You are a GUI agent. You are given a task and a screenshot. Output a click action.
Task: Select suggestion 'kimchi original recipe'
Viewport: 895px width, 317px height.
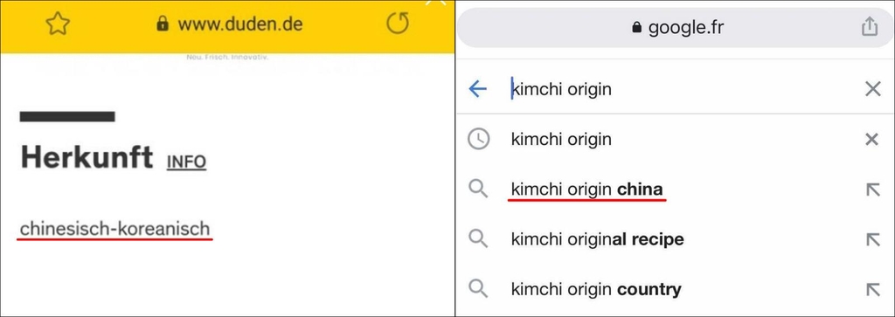(597, 239)
